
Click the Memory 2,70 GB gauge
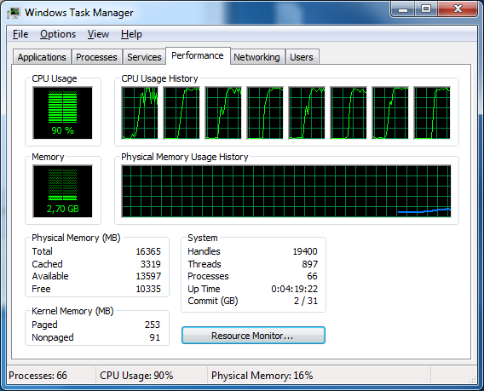[63, 192]
